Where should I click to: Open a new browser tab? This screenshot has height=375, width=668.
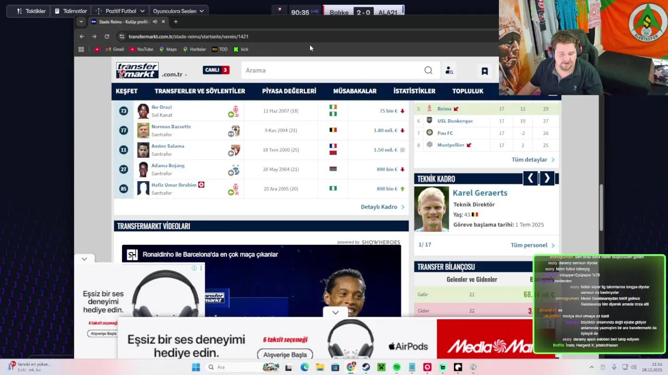point(176,22)
